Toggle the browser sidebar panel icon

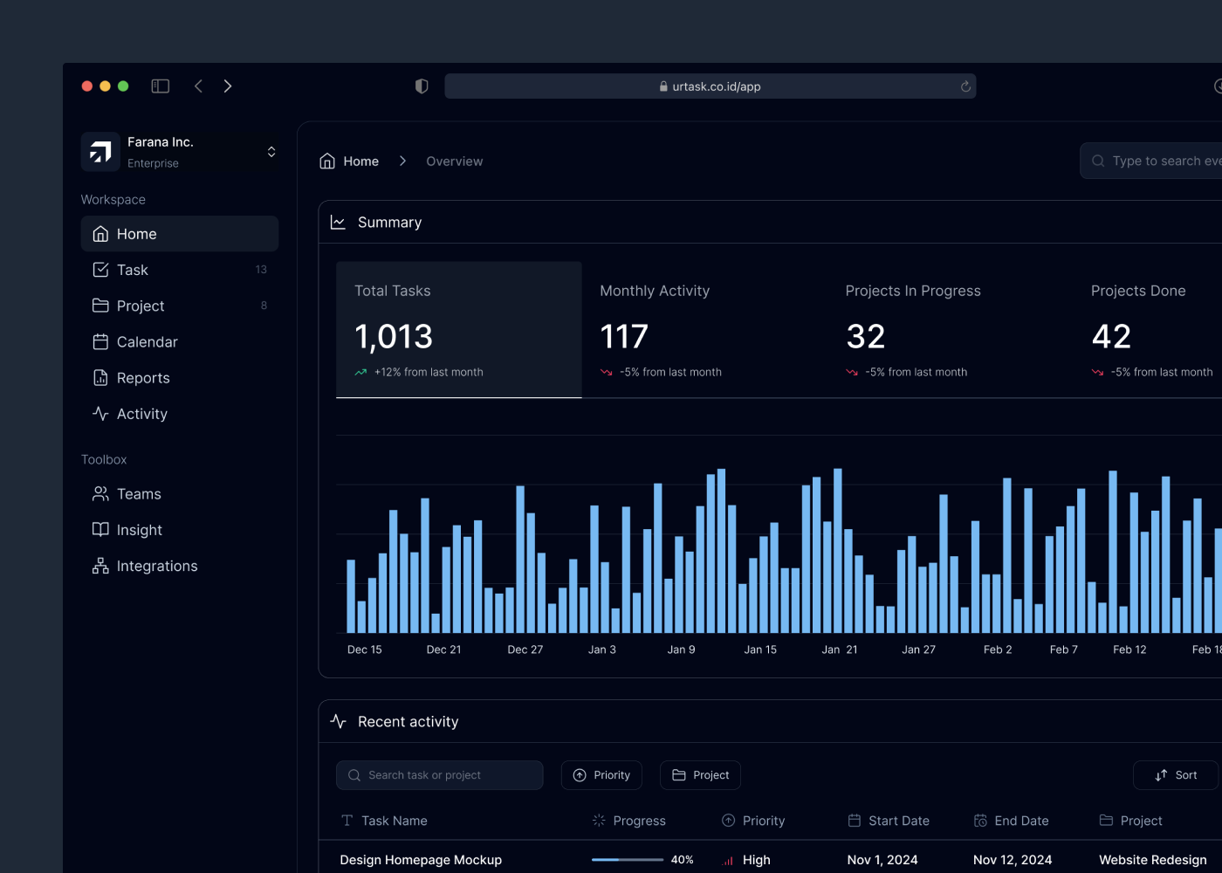coord(160,86)
